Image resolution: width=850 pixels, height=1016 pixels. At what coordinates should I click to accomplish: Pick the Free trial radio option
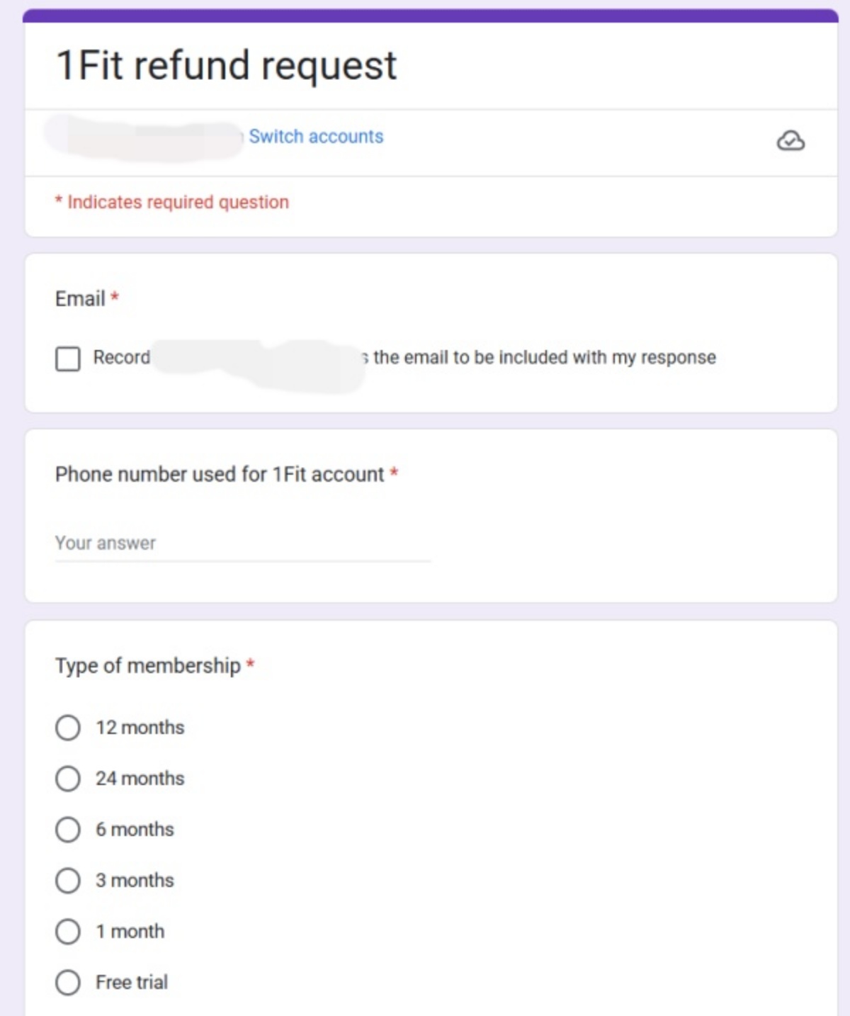point(68,983)
